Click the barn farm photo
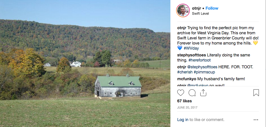266x127 pixels. tap(85, 63)
